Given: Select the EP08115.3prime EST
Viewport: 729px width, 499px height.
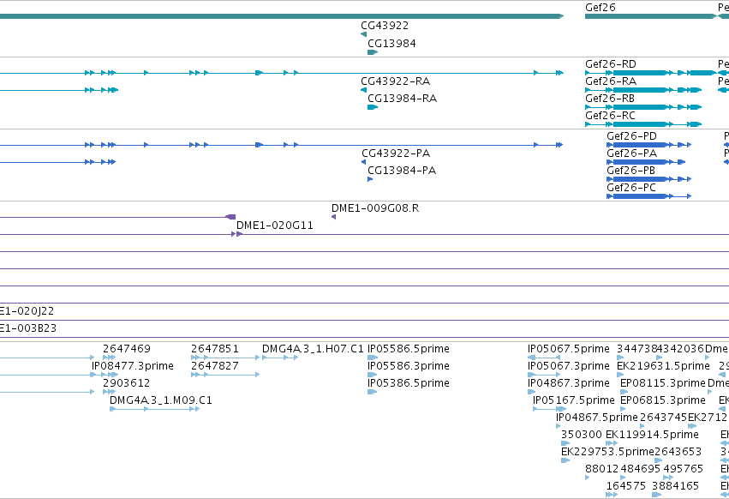Looking at the screenshot, I should pyautogui.click(x=623, y=392).
